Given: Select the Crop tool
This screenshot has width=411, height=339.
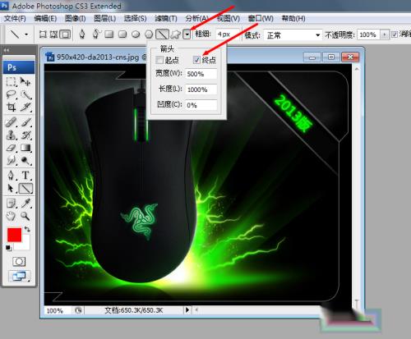Looking at the screenshot, I should point(12,108).
